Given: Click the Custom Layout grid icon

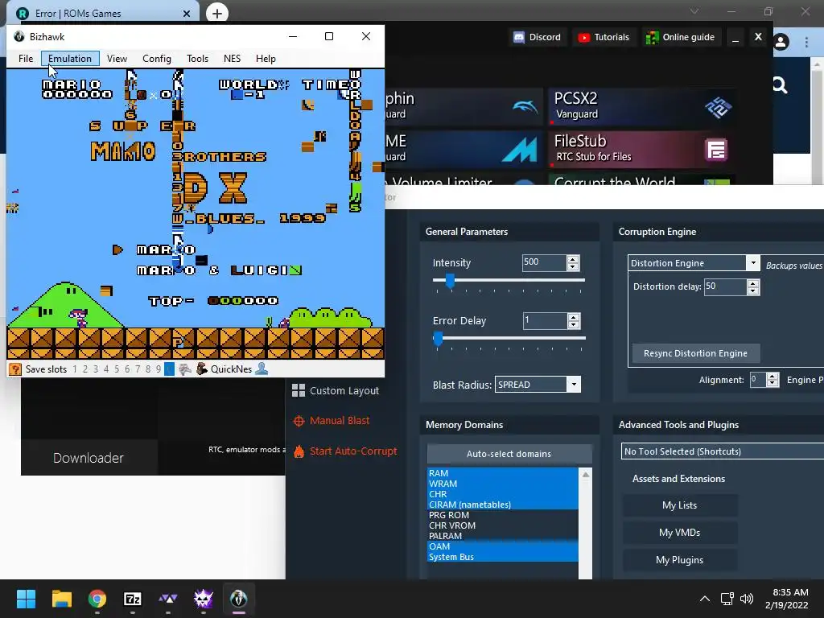Looking at the screenshot, I should (x=299, y=390).
